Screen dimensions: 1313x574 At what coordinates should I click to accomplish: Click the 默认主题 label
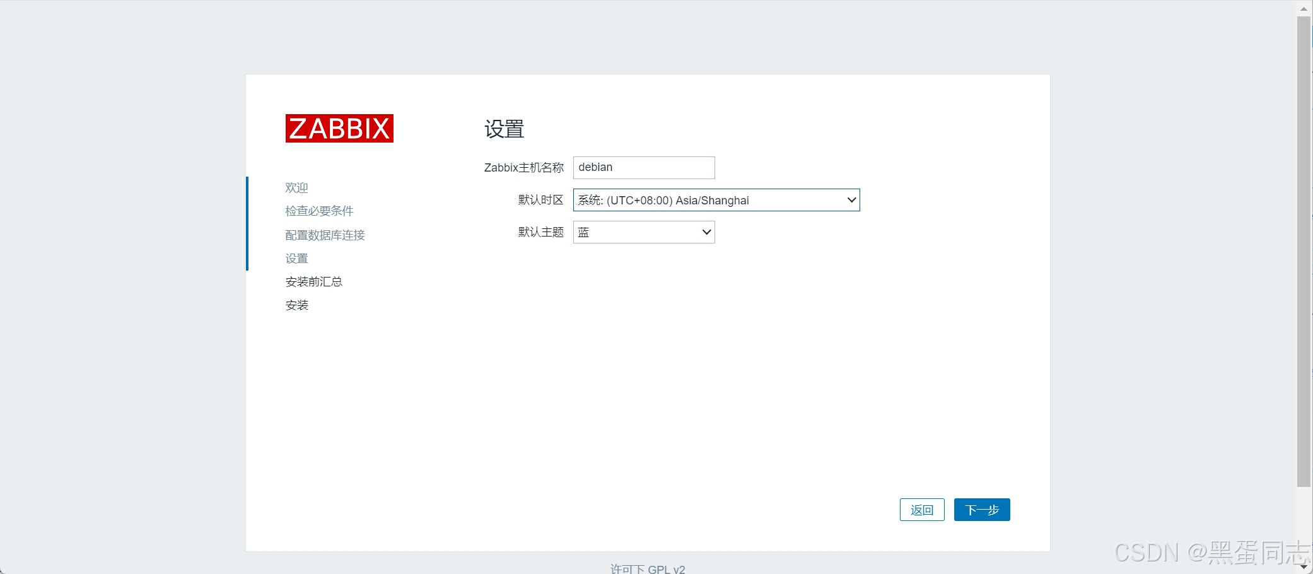541,232
